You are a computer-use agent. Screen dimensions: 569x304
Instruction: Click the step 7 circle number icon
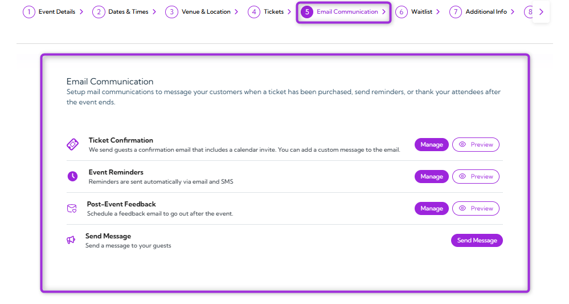(x=456, y=12)
